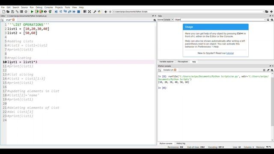Browse for a working directory folder icon

pyautogui.click(x=267, y=12)
